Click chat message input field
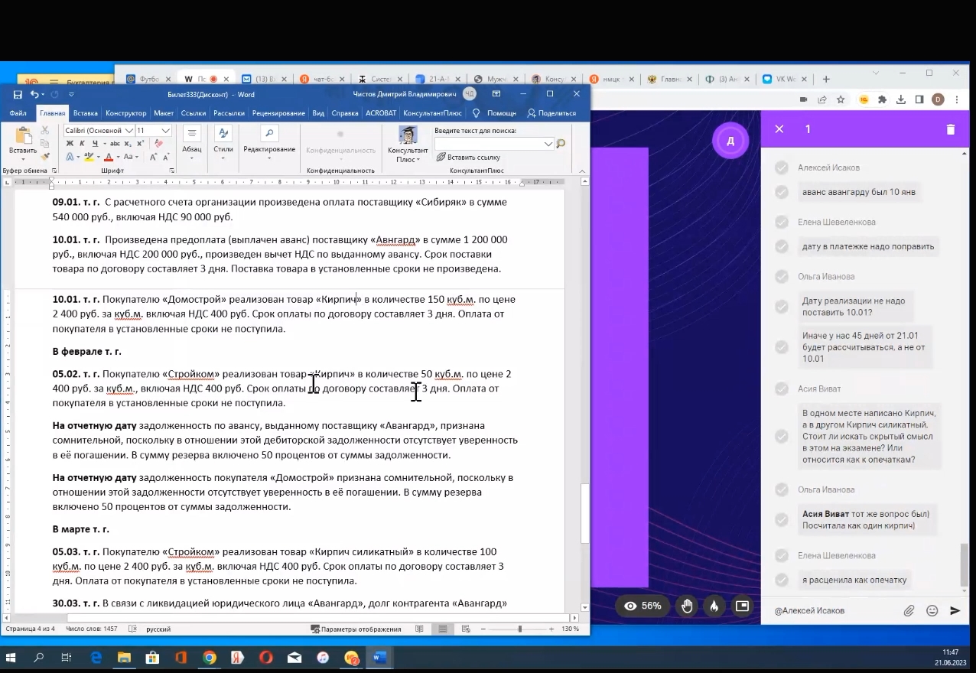Image resolution: width=976 pixels, height=673 pixels. [834, 610]
